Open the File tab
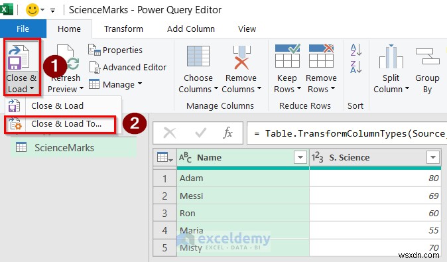Viewport: 447px width, 262px height. point(23,29)
